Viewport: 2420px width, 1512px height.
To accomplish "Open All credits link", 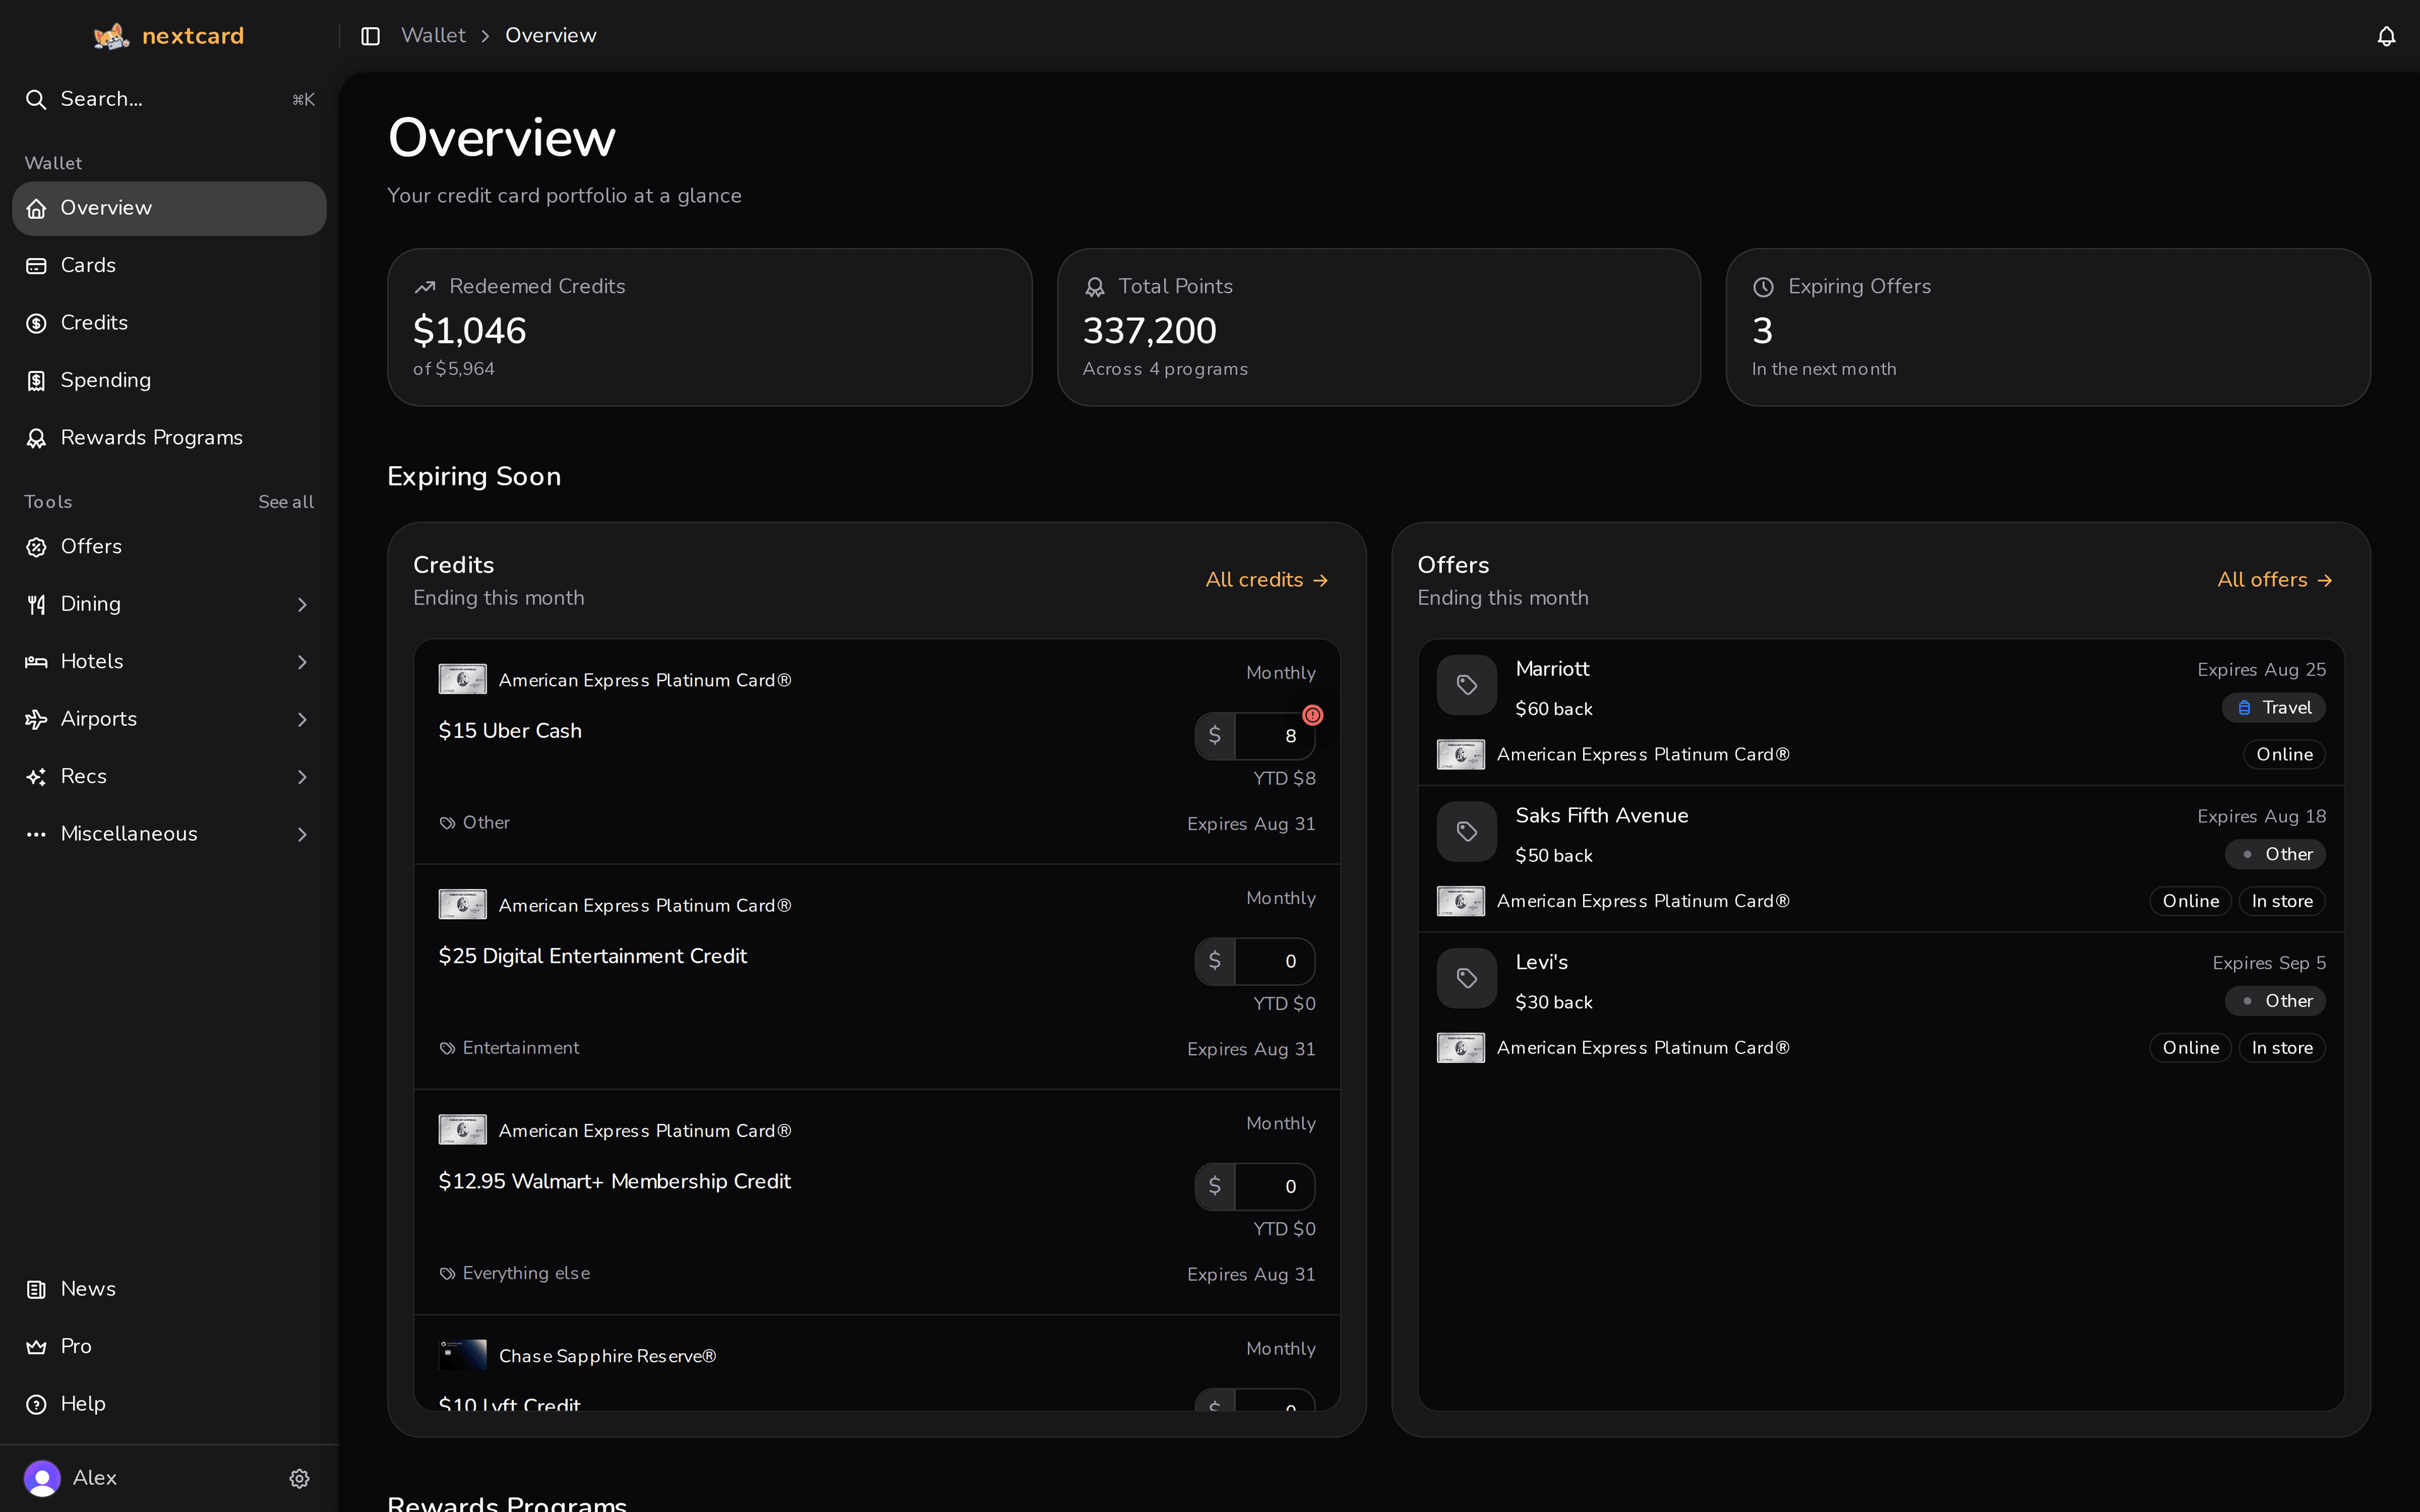I will coord(1266,580).
